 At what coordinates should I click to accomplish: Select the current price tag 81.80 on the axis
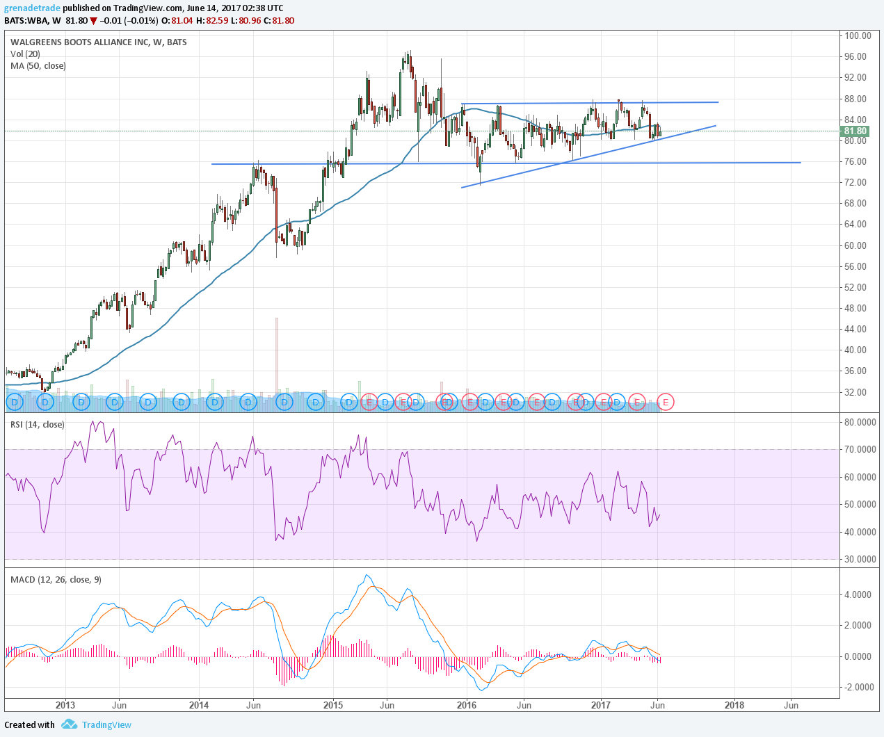855,131
